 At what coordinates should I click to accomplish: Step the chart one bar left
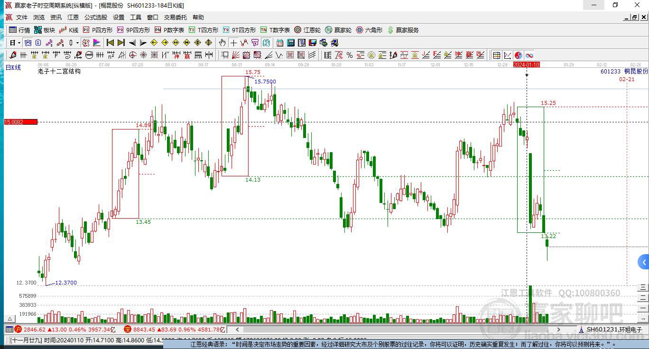[x=132, y=43]
